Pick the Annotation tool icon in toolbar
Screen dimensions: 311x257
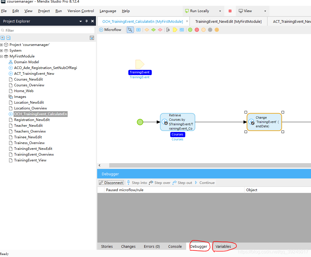[x=168, y=30]
